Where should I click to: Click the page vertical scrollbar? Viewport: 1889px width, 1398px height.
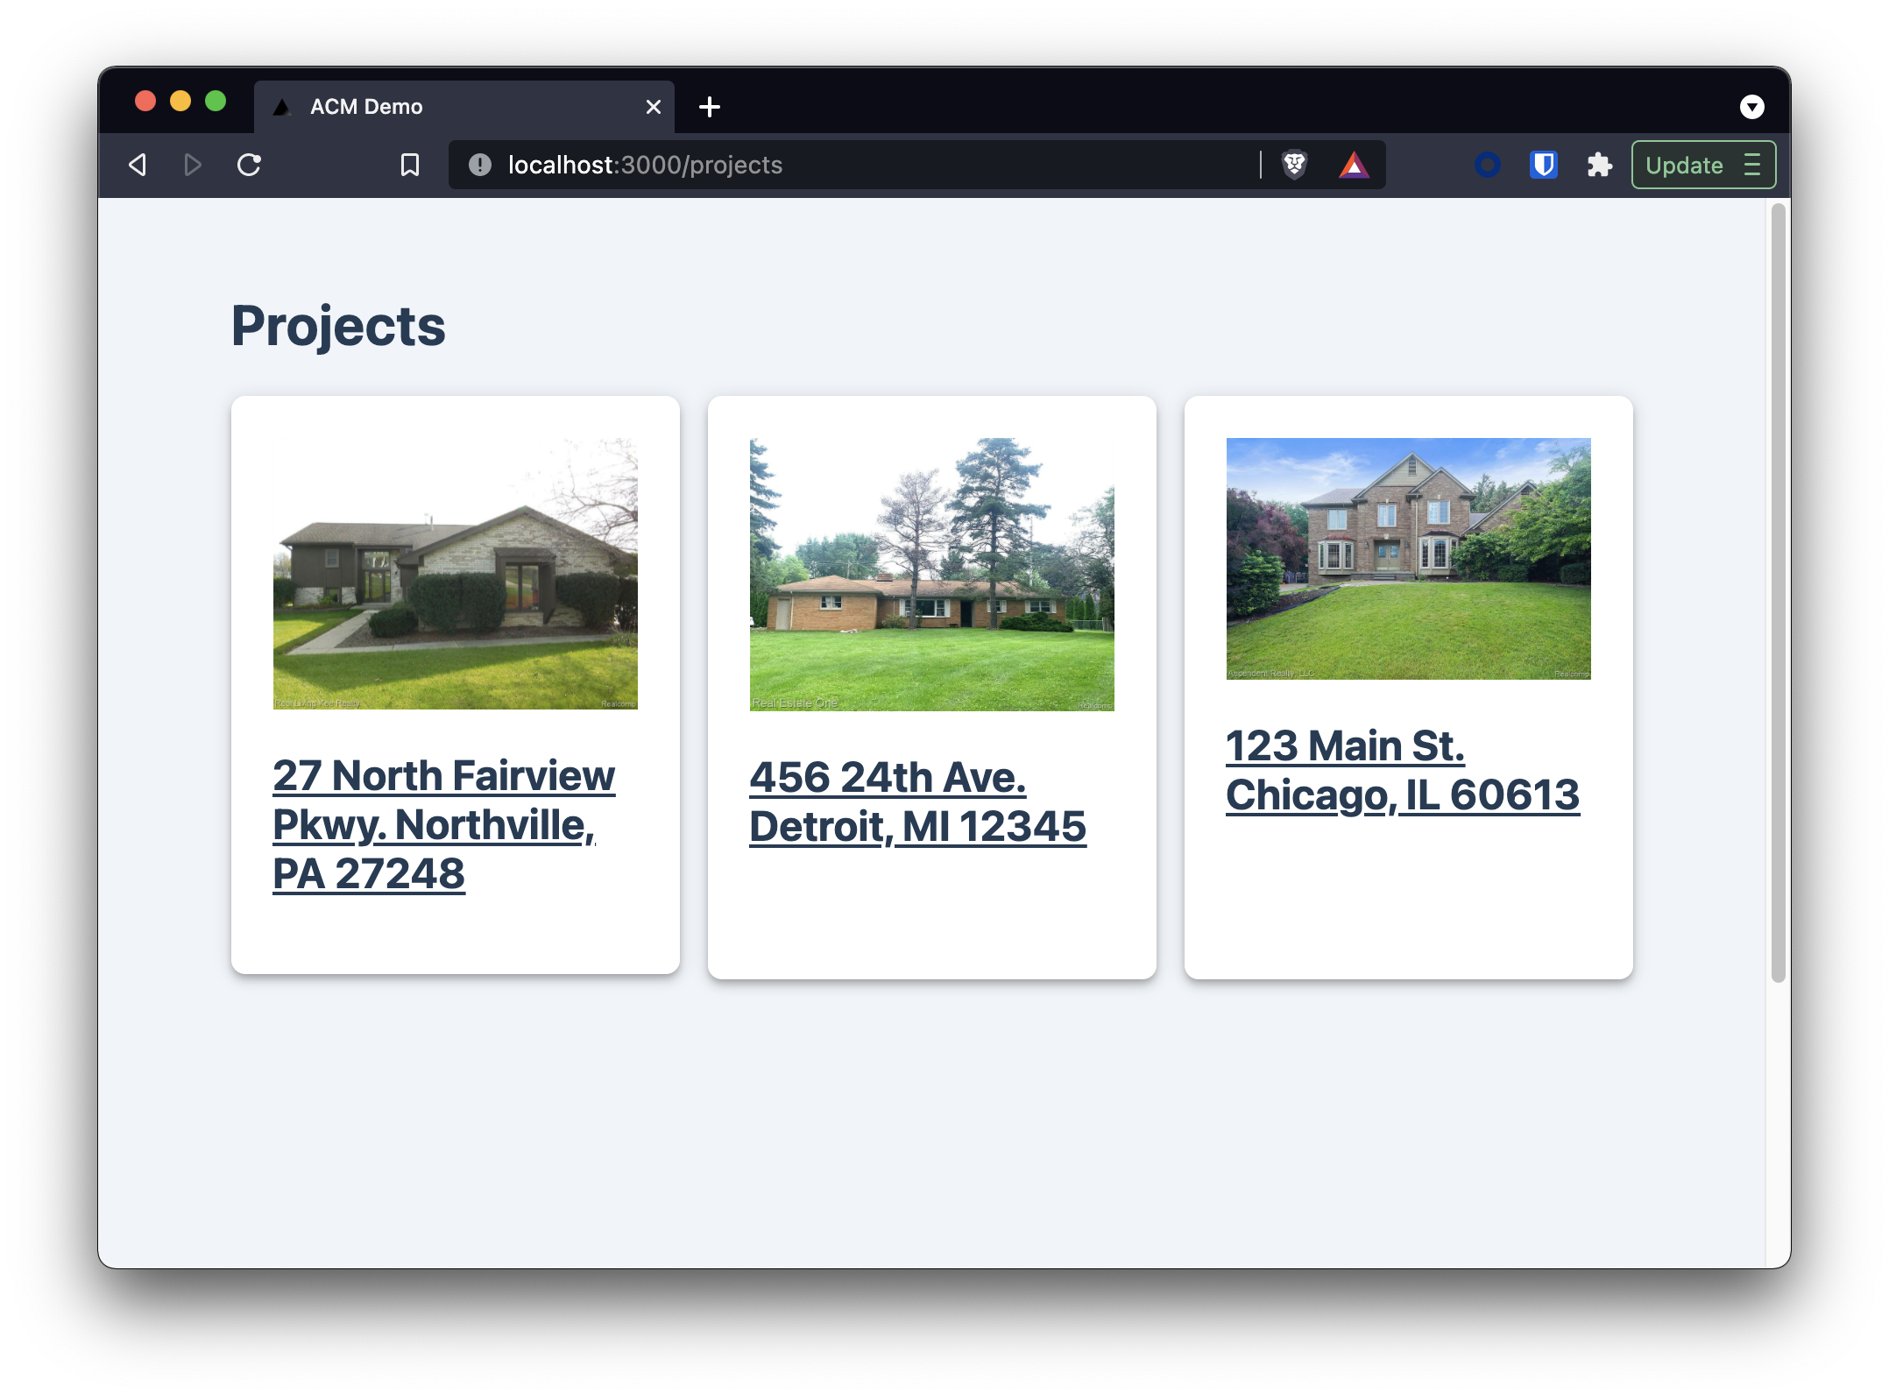[1778, 592]
